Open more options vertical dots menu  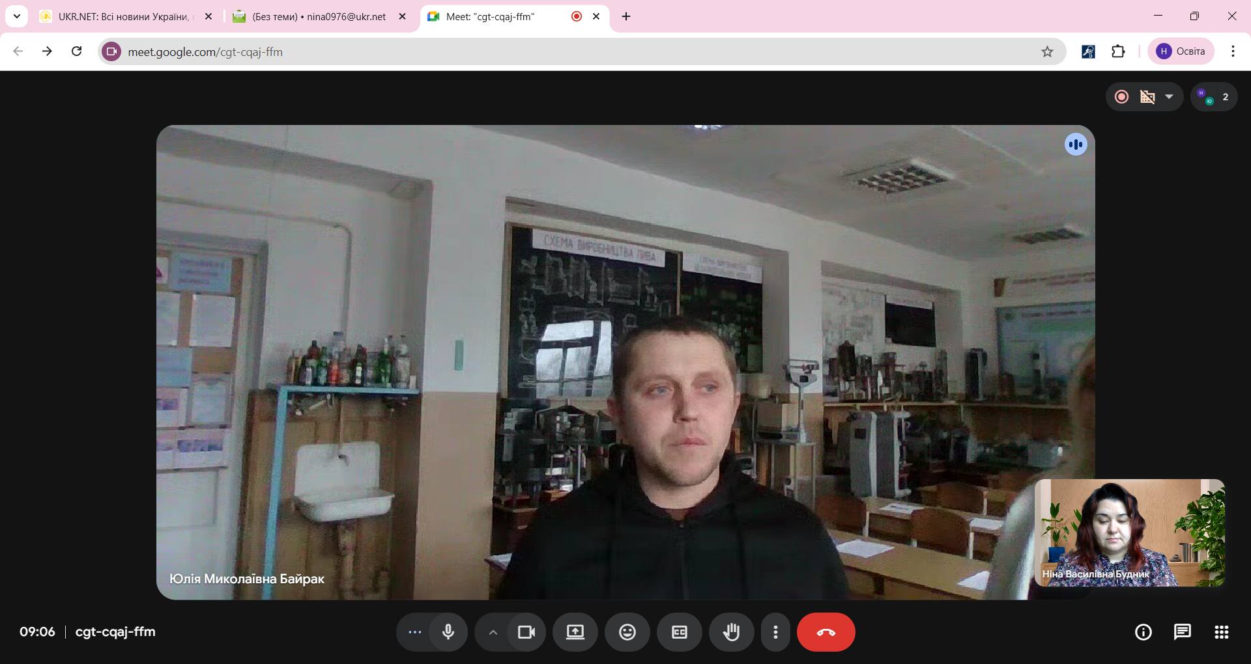(775, 632)
